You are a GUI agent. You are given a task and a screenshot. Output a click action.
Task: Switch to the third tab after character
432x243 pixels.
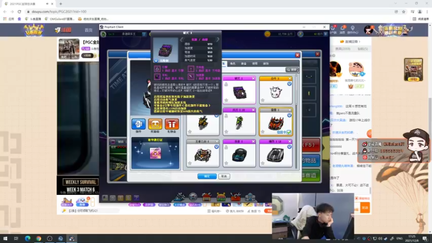(254, 64)
